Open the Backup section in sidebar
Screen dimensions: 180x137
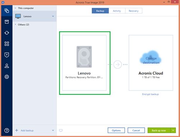[x=7, y=11]
